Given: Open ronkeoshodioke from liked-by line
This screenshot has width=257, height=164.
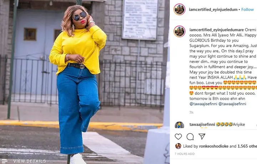Looking at the screenshot, I should 214,146.
